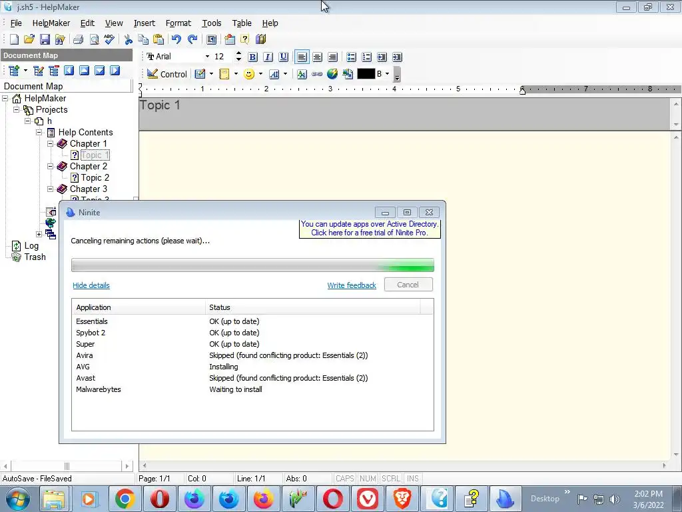The width and height of the screenshot is (682, 512).
Task: Click Hide details link in Ninite
Action: (x=91, y=285)
